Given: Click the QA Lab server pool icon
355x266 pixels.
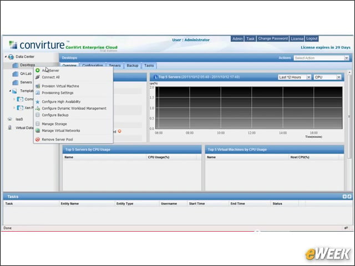Looking at the screenshot, I should click(x=15, y=74).
